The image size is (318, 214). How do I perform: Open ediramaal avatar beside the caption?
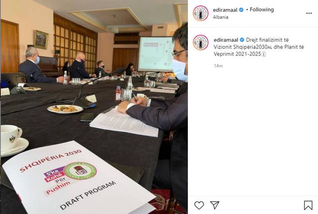pyautogui.click(x=201, y=42)
